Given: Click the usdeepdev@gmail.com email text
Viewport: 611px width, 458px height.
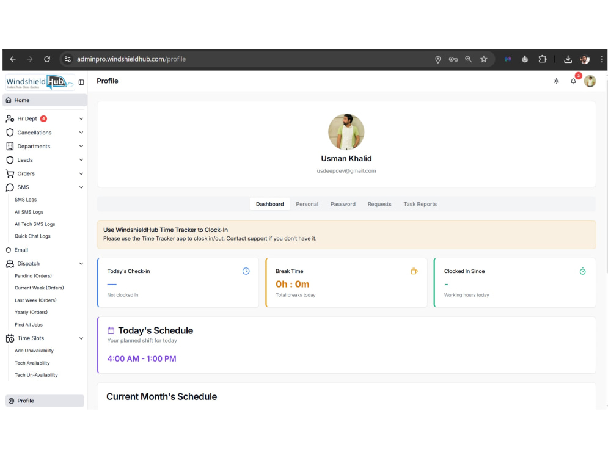Looking at the screenshot, I should [346, 171].
